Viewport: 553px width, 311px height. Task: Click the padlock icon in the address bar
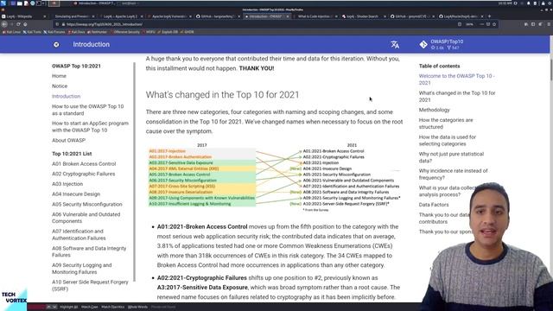click(63, 24)
